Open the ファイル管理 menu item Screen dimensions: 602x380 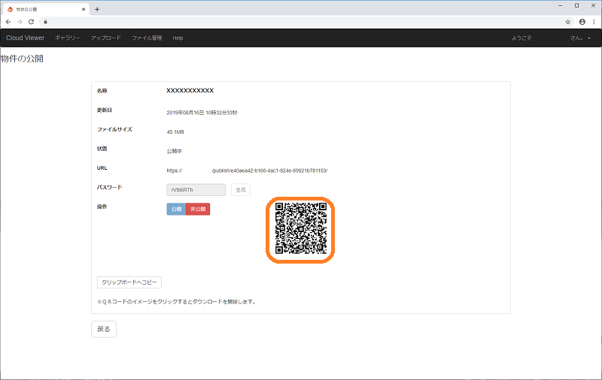(147, 38)
